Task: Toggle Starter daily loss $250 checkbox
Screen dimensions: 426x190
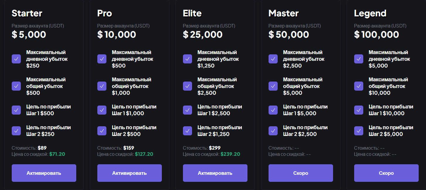Action: pyautogui.click(x=16, y=59)
